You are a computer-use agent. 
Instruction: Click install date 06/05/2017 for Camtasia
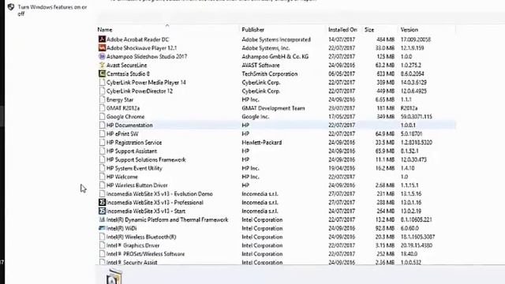(342, 73)
